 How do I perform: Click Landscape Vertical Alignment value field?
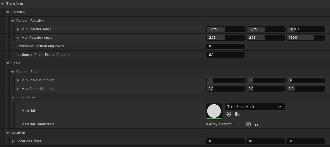click(x=226, y=46)
